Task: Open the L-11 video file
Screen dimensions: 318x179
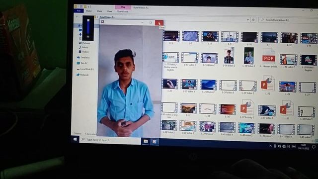Action: tap(269, 38)
